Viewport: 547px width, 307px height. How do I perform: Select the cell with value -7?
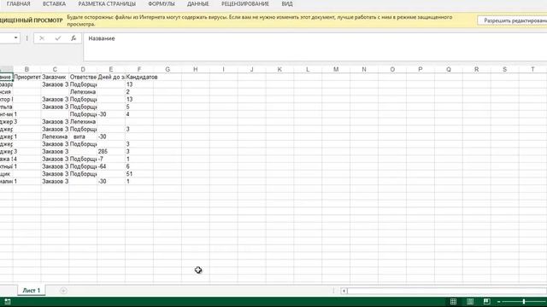[x=111, y=159]
